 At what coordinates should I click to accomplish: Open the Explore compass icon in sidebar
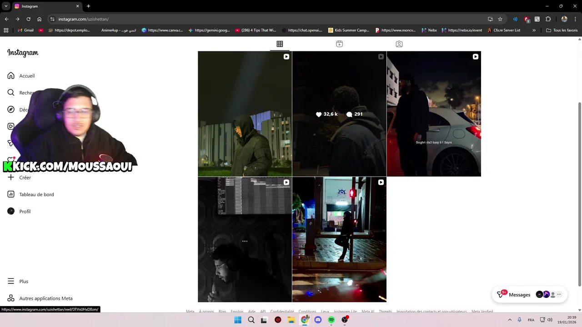(11, 109)
